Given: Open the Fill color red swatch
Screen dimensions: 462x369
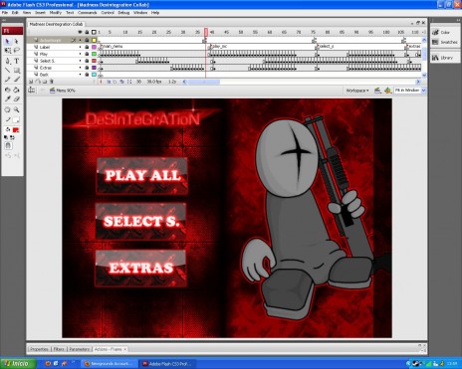Looking at the screenshot, I should click(x=16, y=130).
